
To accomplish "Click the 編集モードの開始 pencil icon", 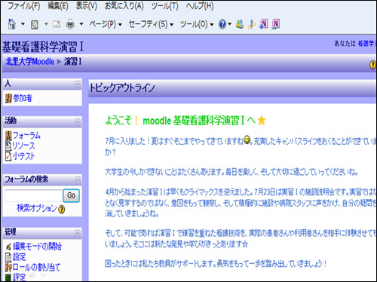I will pos(8,247).
